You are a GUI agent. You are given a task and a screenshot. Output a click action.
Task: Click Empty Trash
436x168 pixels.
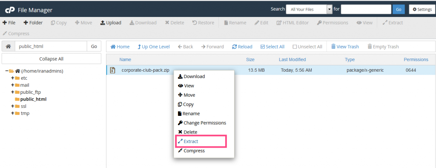point(383,47)
